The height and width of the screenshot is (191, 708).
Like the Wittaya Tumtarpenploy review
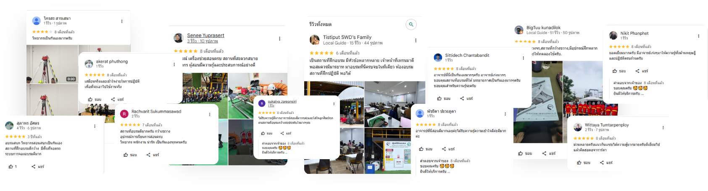point(583,163)
